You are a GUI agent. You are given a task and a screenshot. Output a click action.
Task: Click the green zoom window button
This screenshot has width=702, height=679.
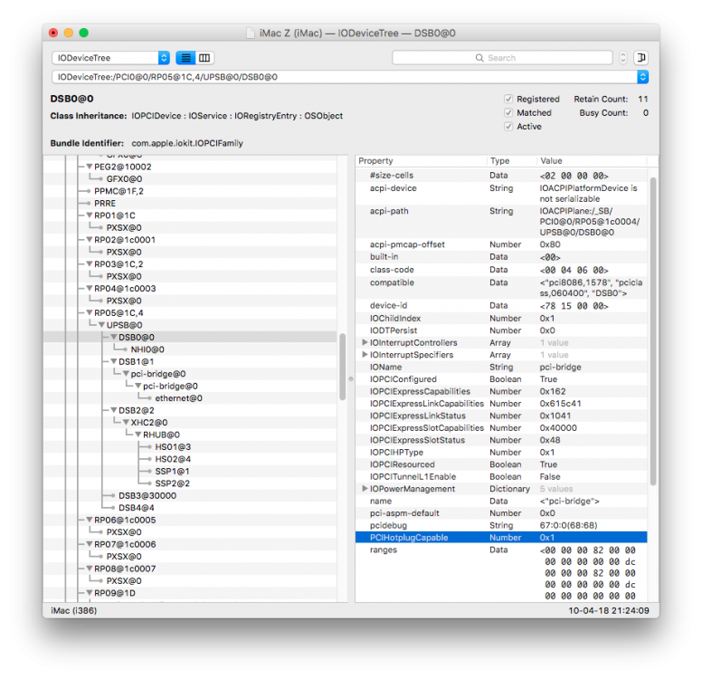tap(84, 33)
